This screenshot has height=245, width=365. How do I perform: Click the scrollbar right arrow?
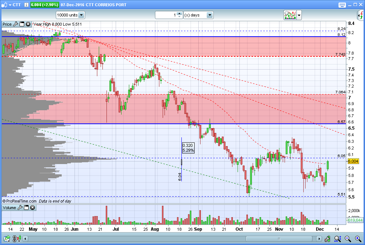point(319,238)
